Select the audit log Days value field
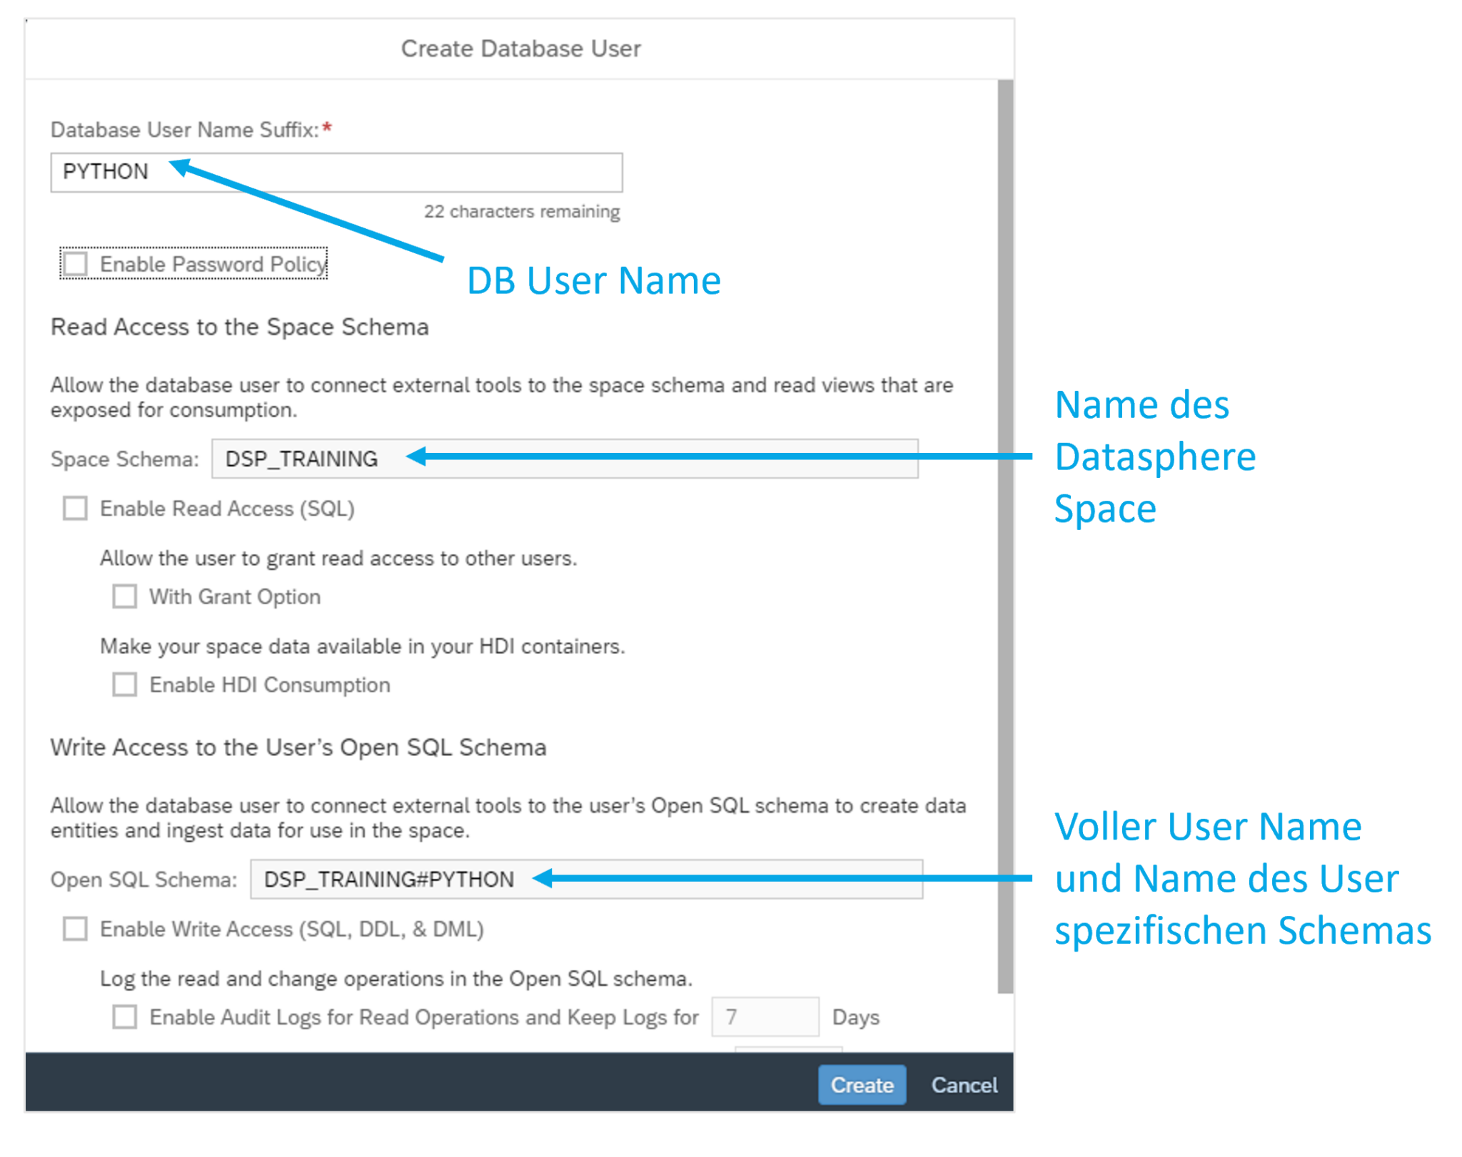This screenshot has height=1157, width=1462. 765,1016
